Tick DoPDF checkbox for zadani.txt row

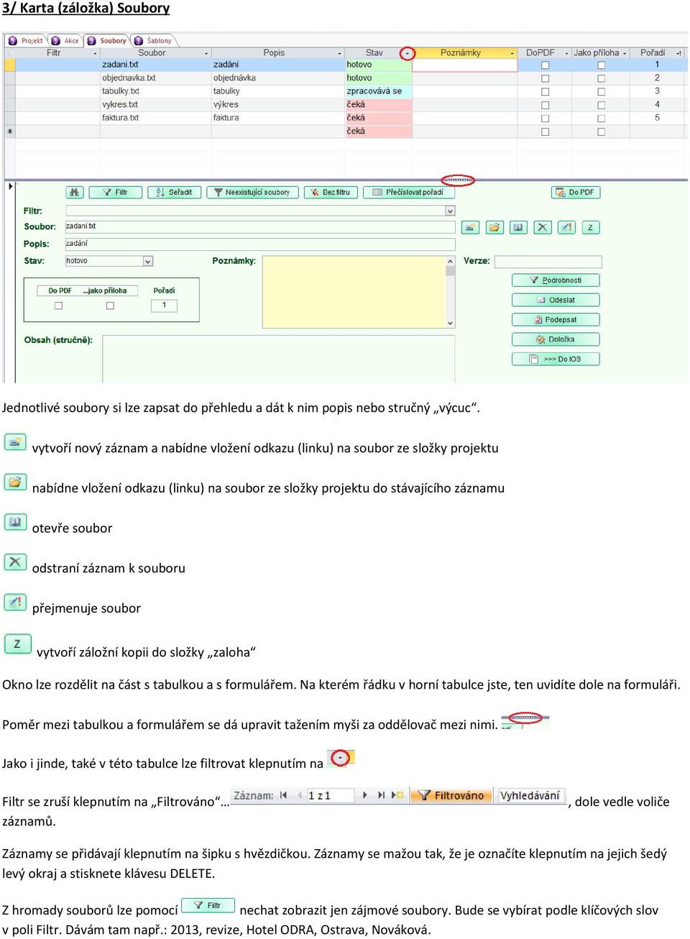tap(545, 65)
